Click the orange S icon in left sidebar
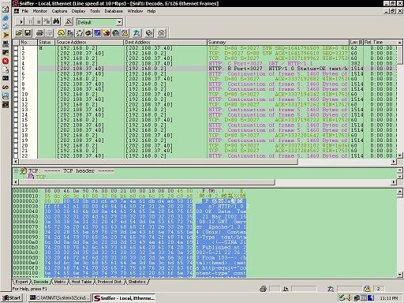 point(6,87)
